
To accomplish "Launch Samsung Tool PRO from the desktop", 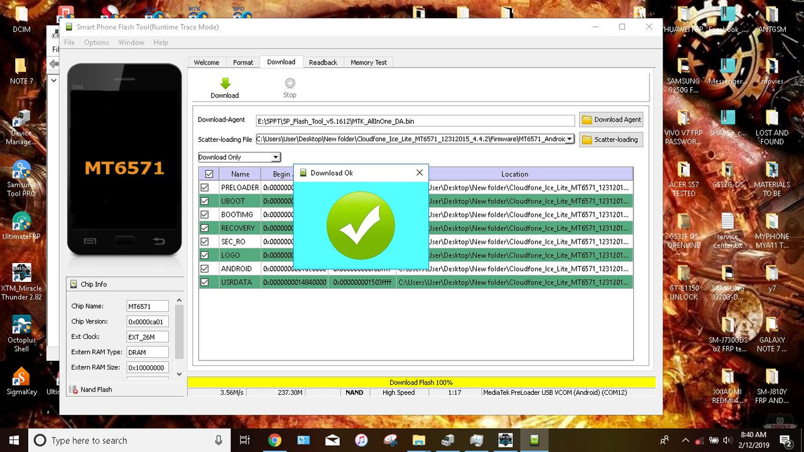I will (22, 178).
